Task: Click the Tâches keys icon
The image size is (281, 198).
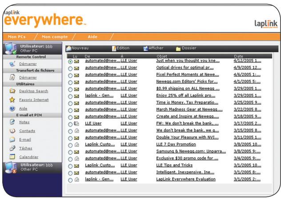Action: tap(12, 148)
